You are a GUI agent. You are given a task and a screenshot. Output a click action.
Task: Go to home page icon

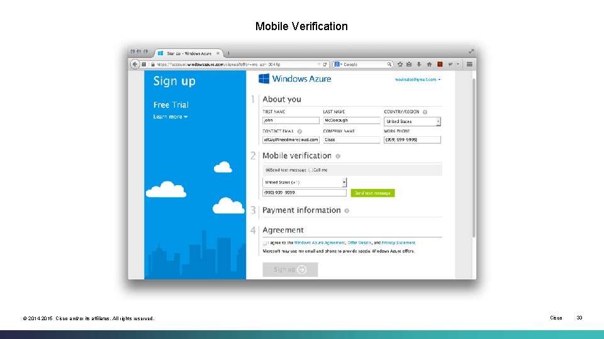[x=429, y=65]
